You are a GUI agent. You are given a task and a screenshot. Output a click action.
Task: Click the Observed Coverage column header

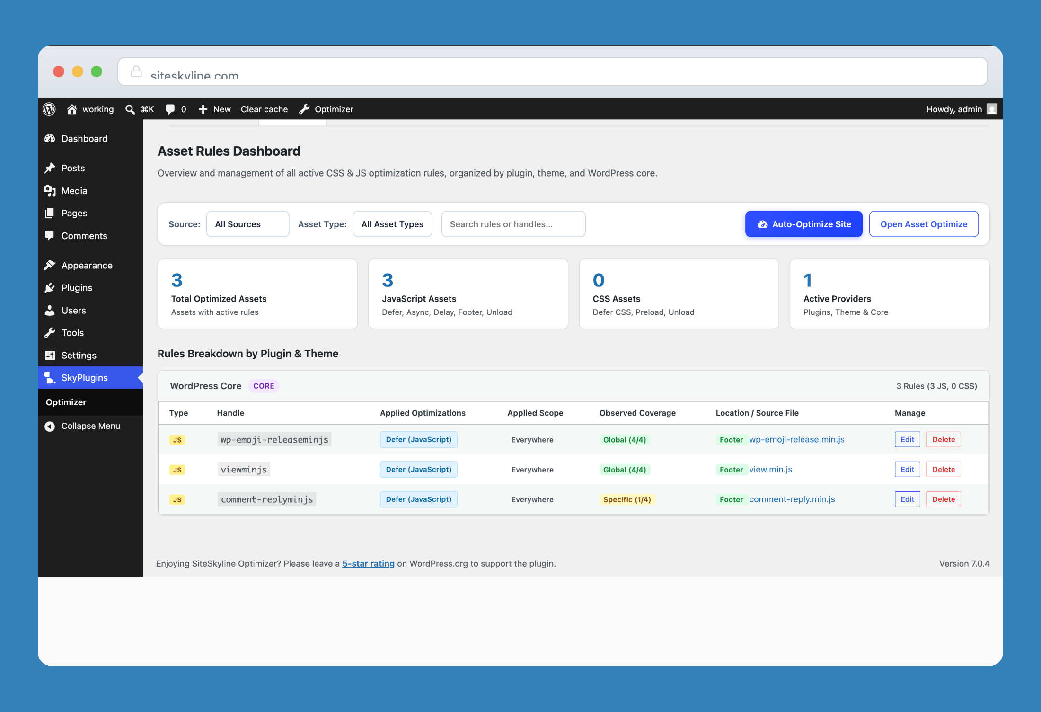coord(637,413)
